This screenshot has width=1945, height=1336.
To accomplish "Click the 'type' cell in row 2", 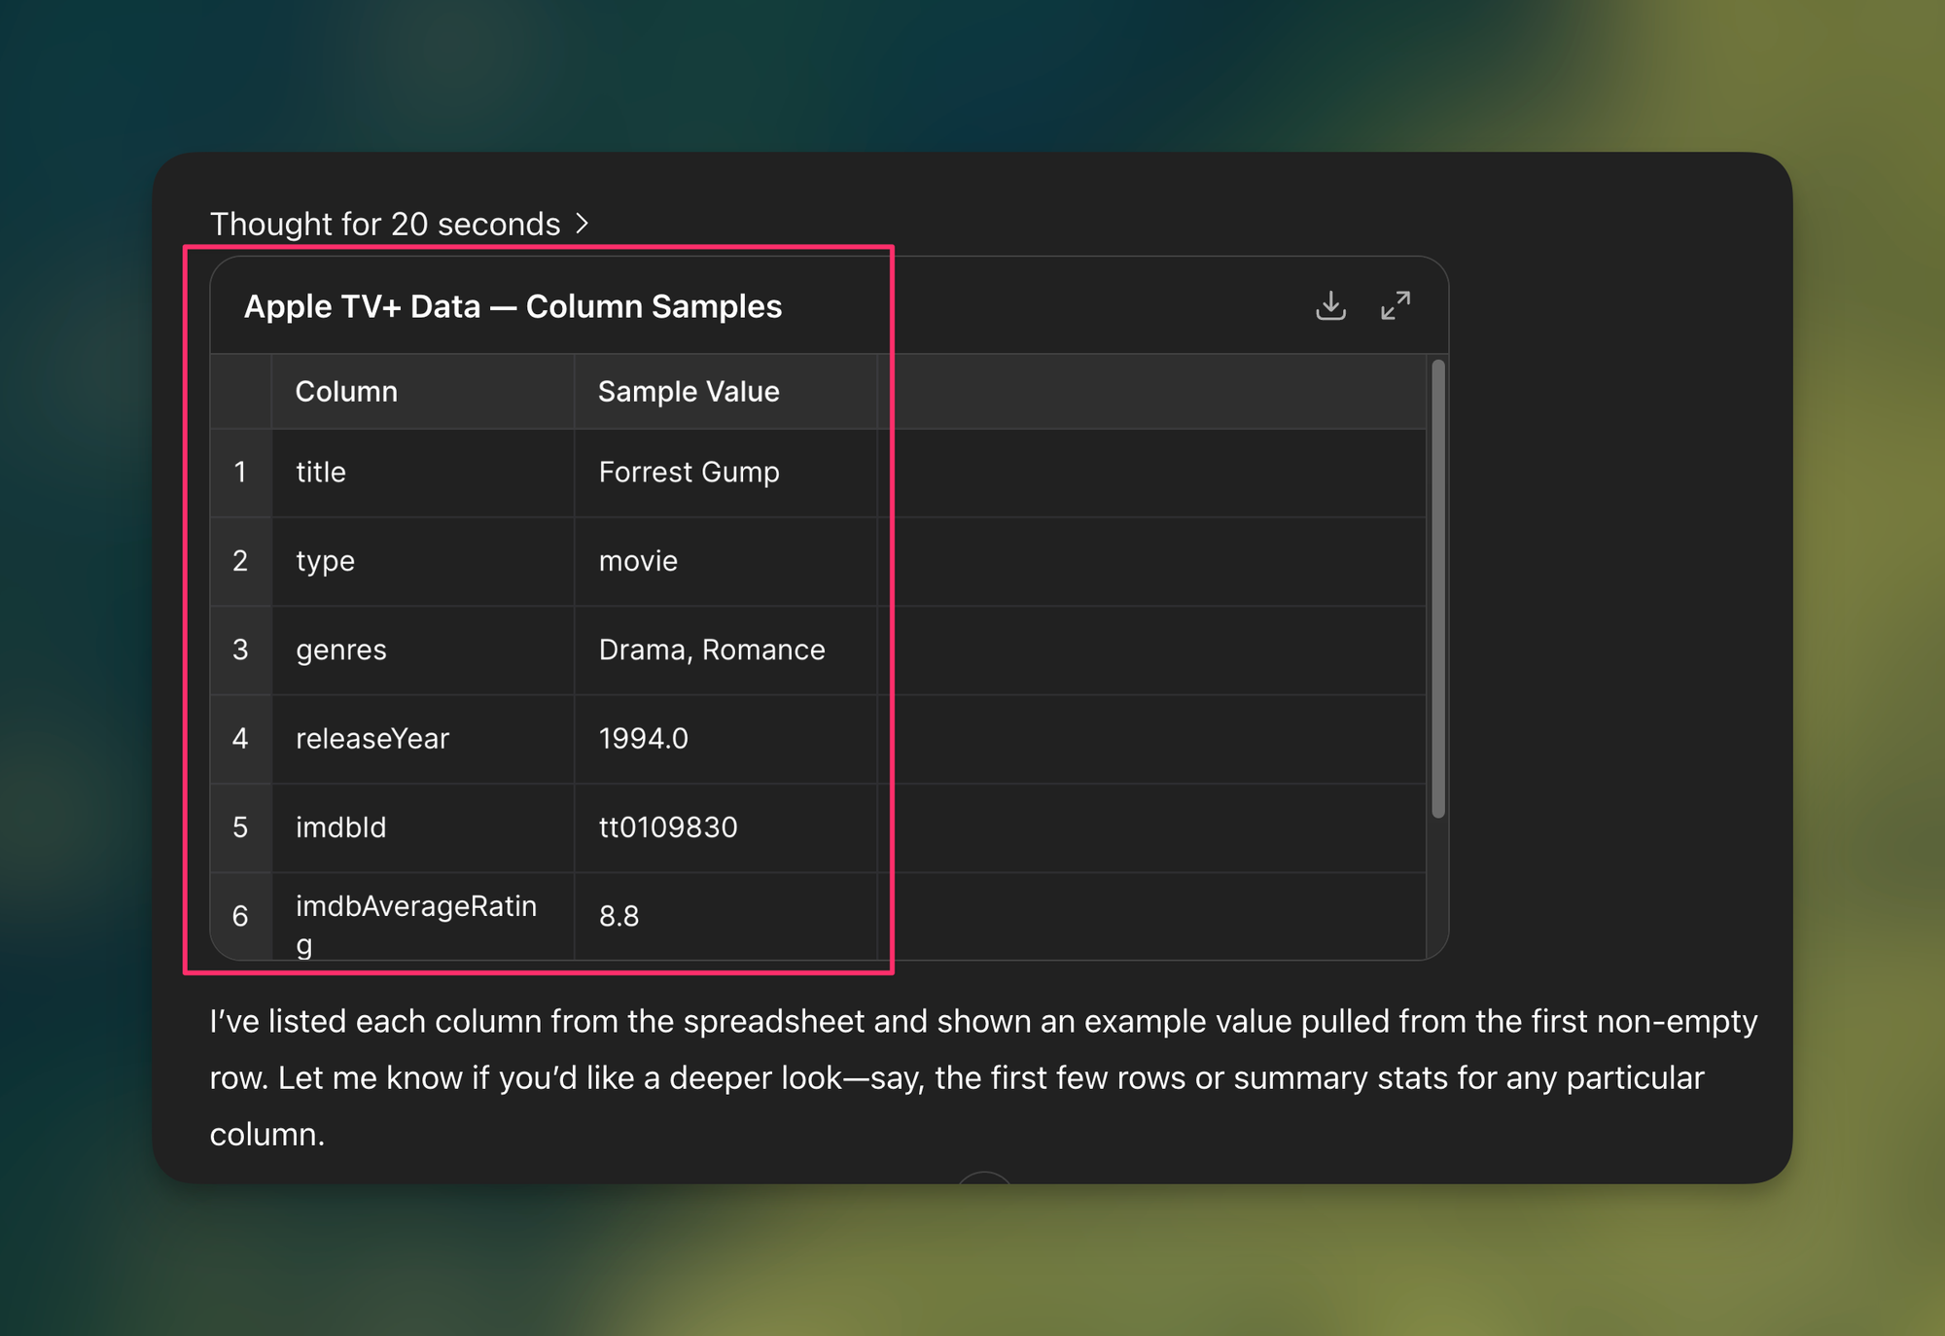I will 422,561.
